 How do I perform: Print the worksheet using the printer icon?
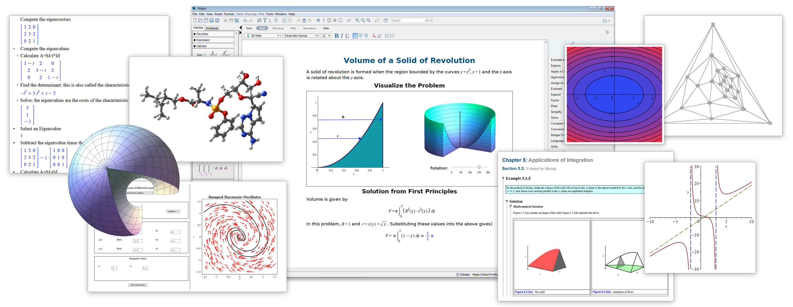212,20
